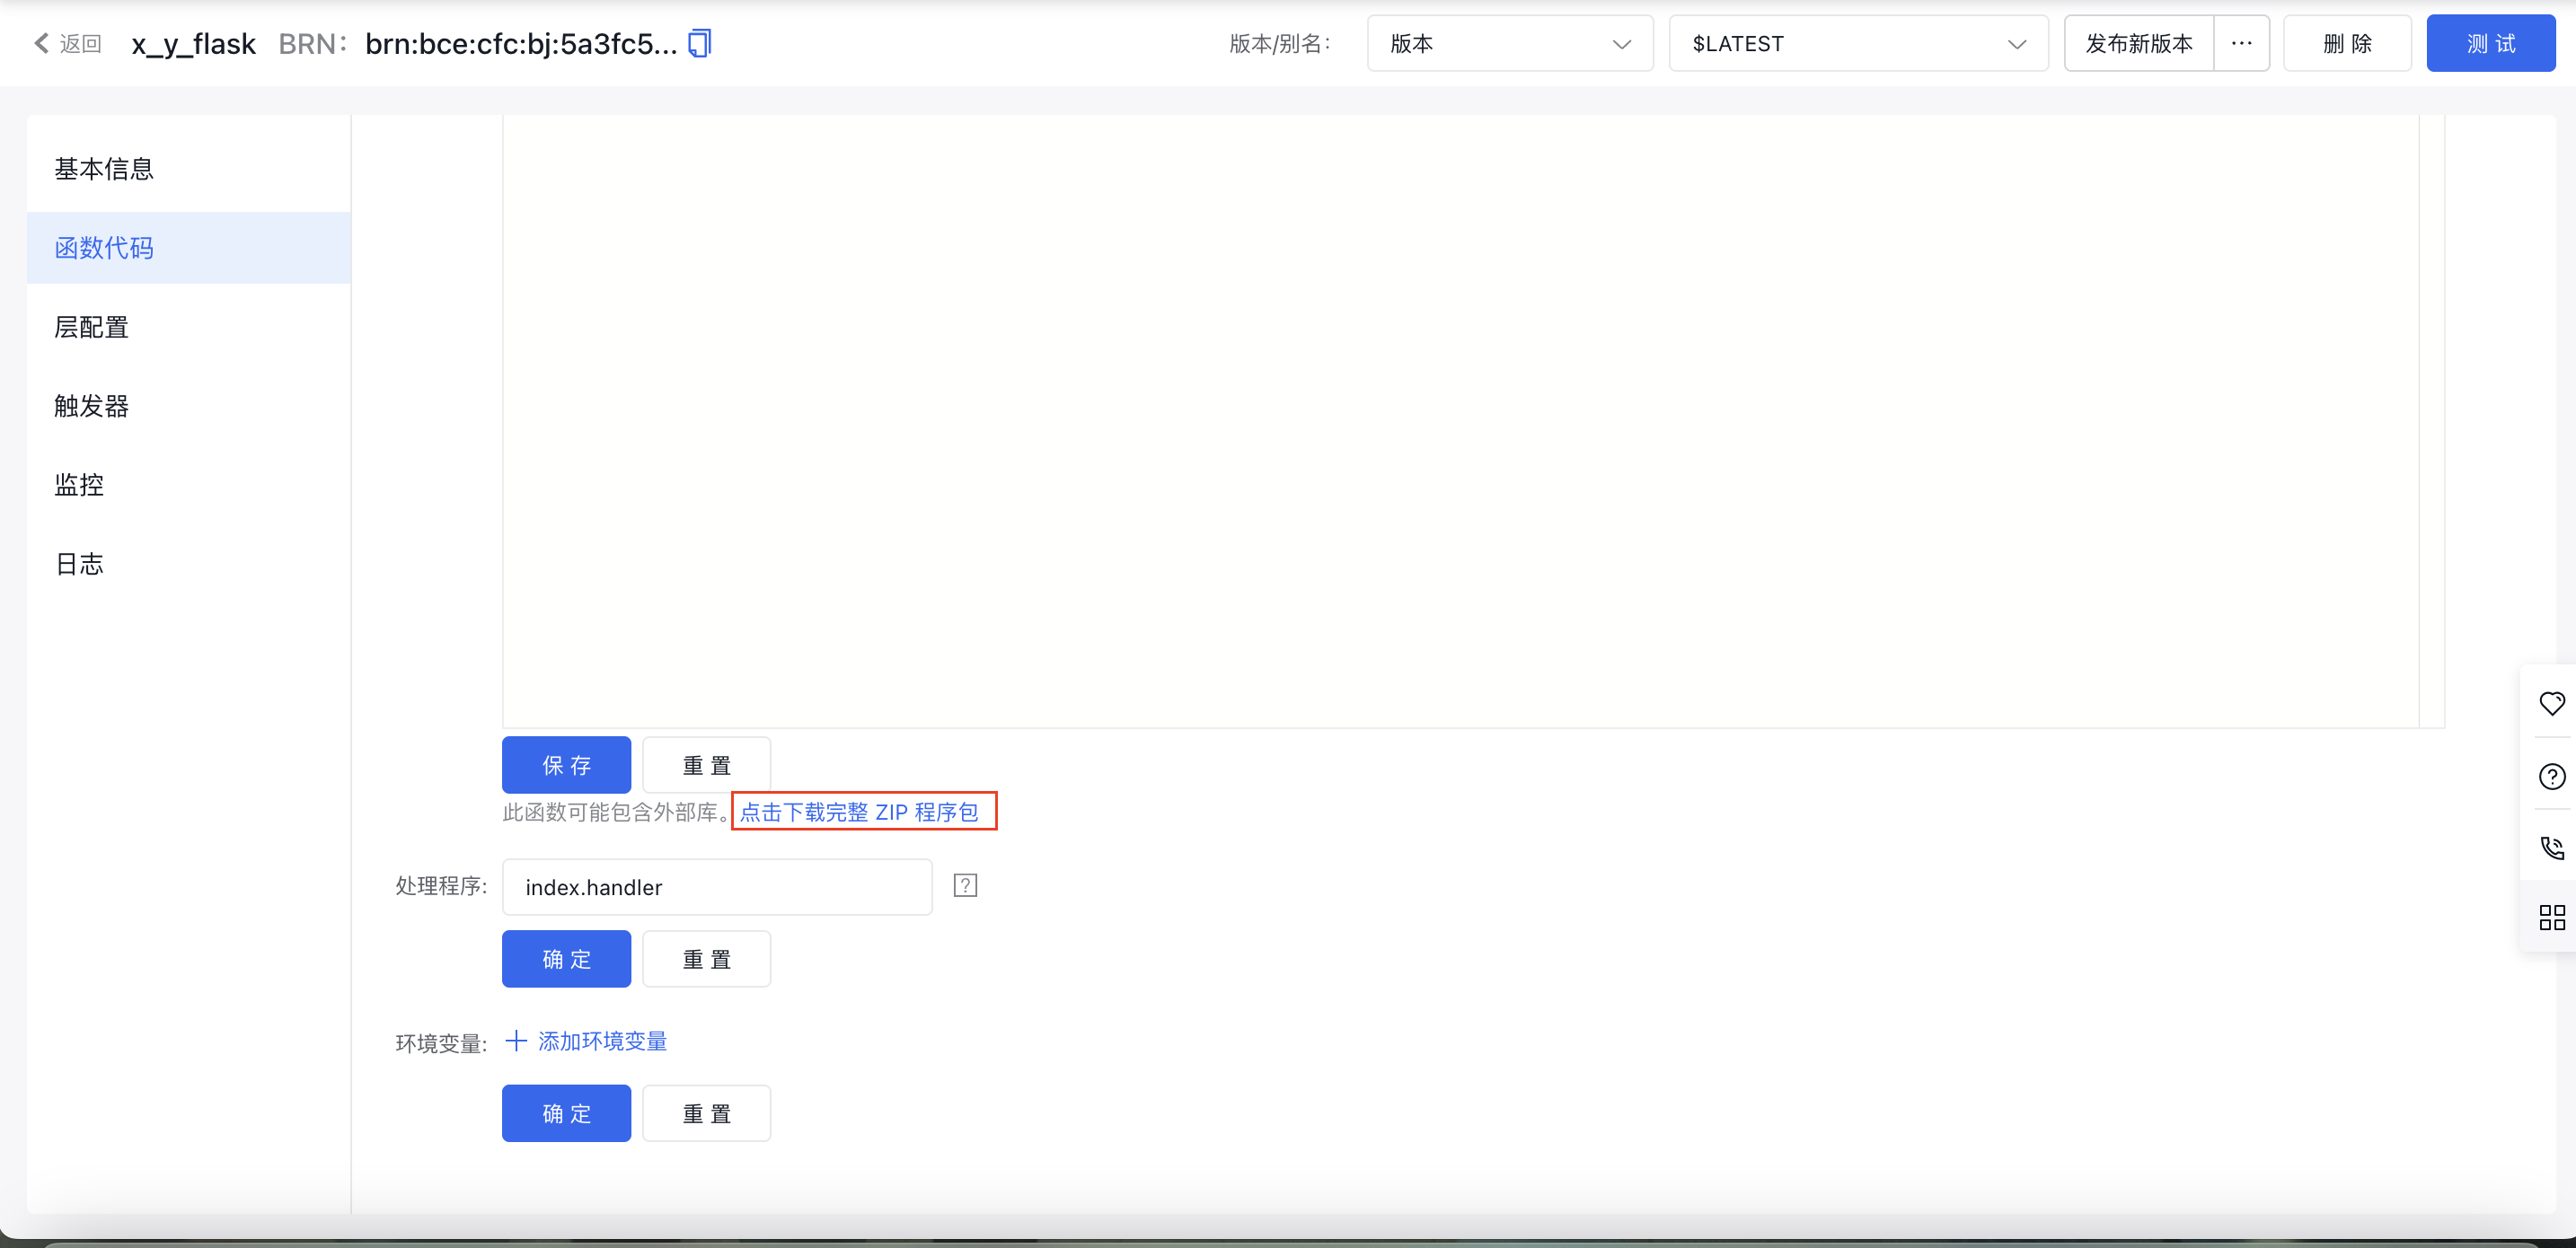Click the plus icon beside 添加环境变量
Screen dimensions: 2576x1248
point(516,1041)
